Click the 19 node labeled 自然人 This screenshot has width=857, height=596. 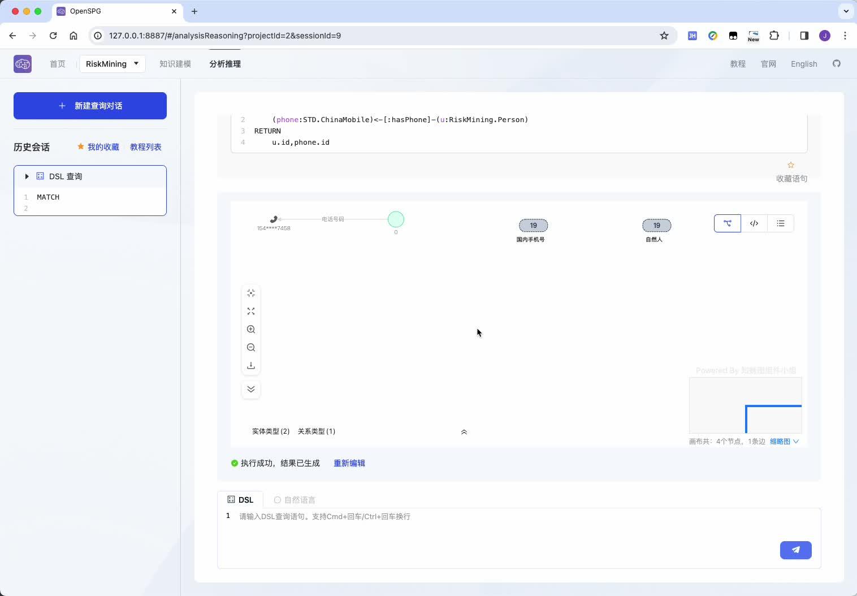[656, 225]
